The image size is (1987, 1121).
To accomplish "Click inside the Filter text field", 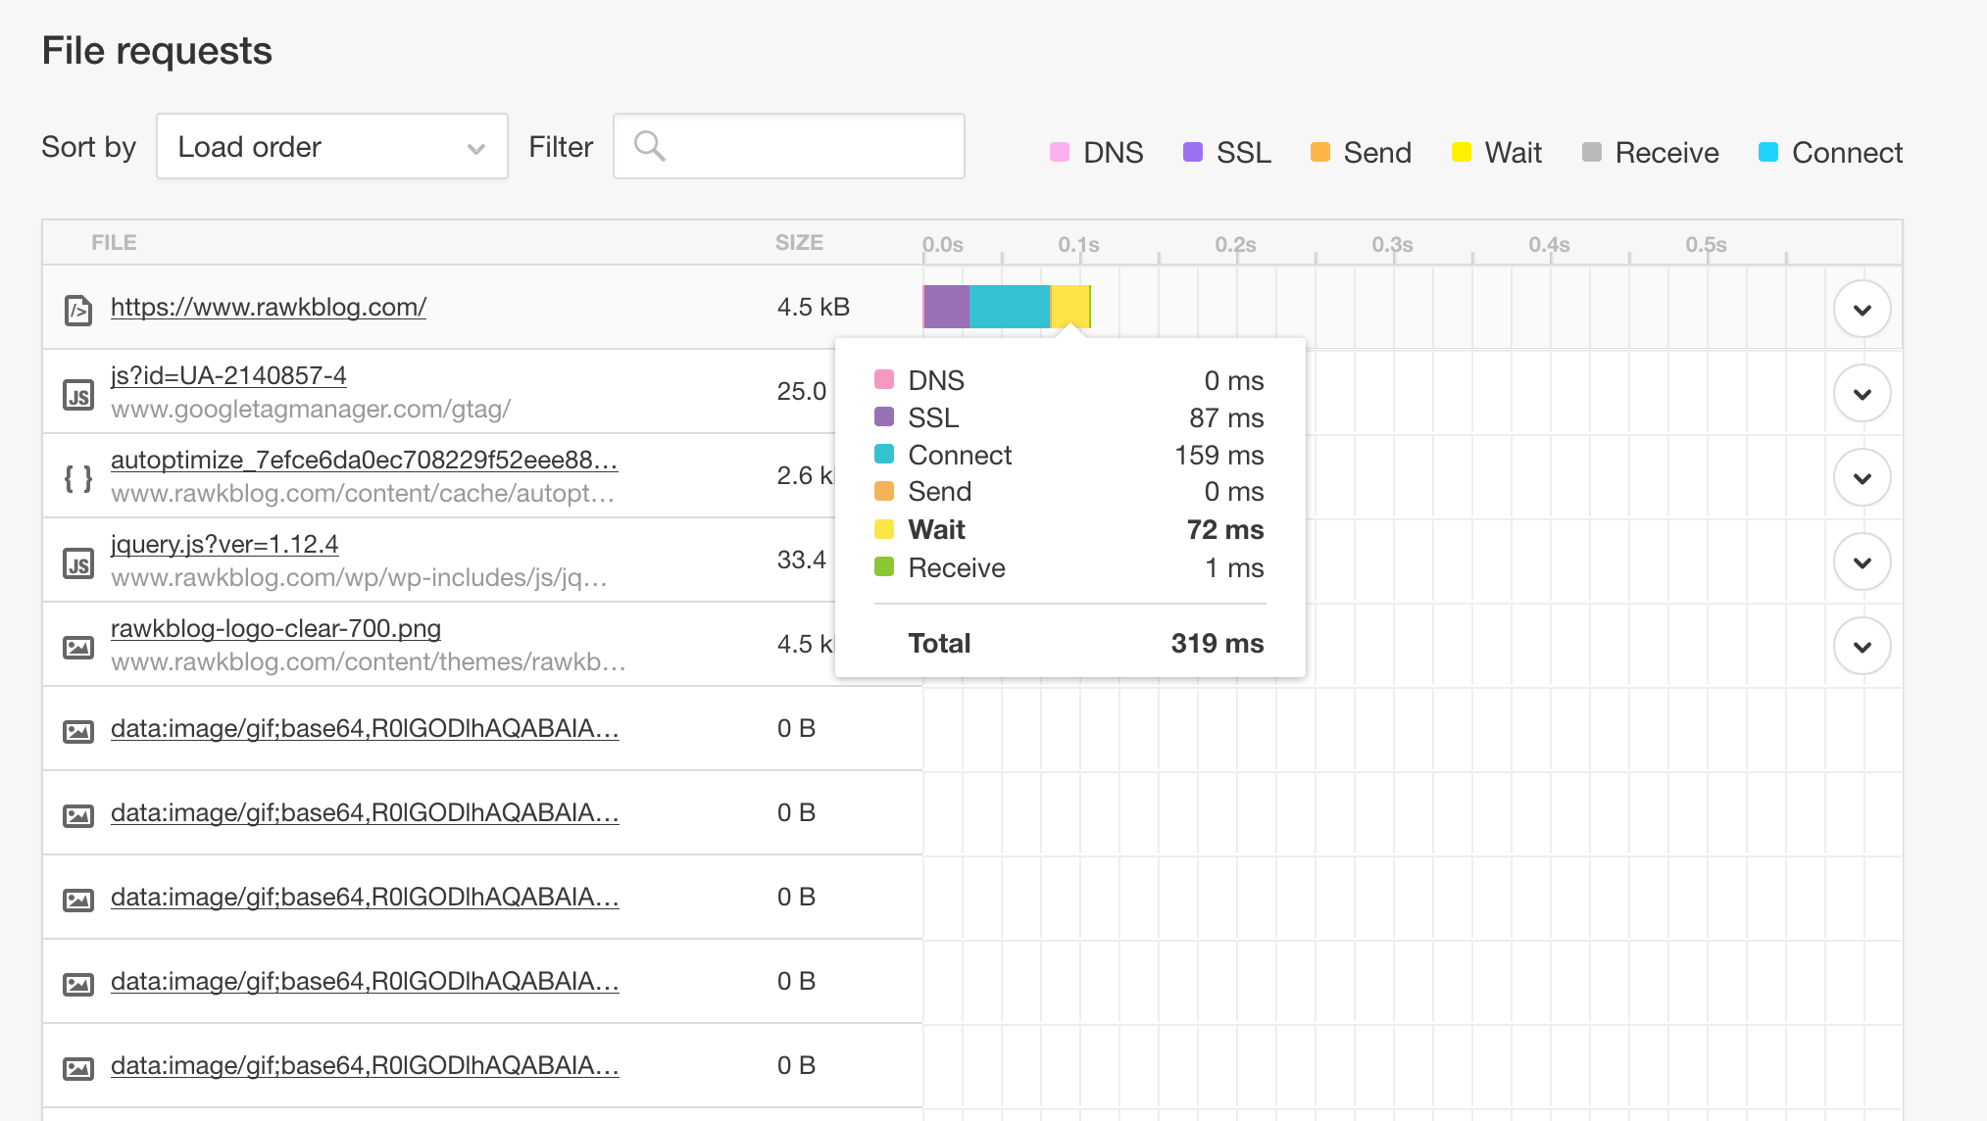I will 814,146.
